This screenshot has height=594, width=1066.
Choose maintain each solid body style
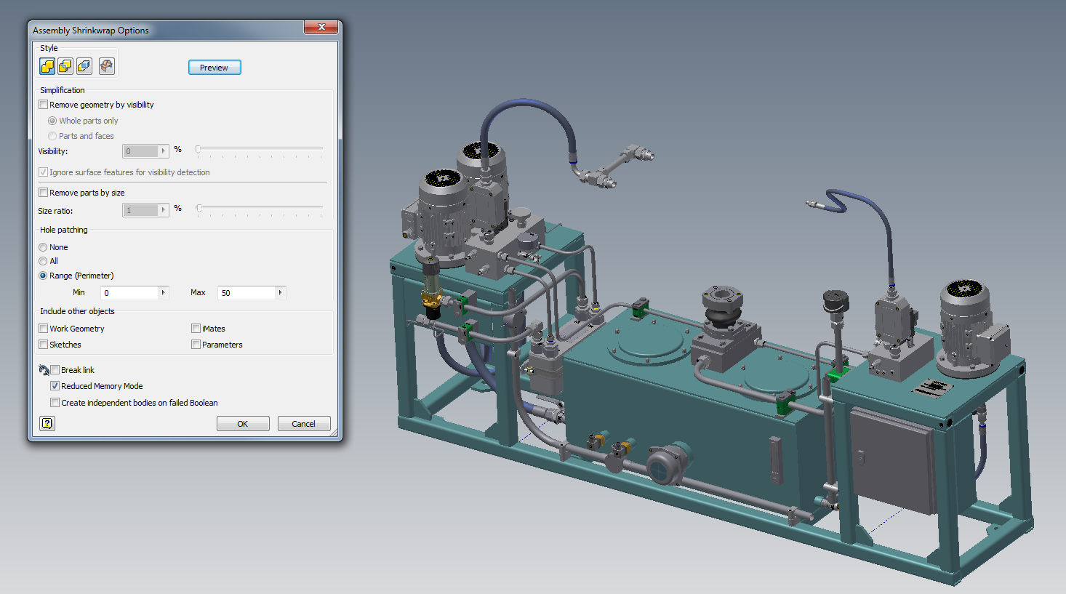[84, 66]
